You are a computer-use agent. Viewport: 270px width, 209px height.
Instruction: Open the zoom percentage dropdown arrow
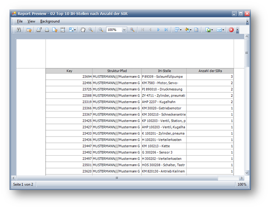[x=124, y=30]
